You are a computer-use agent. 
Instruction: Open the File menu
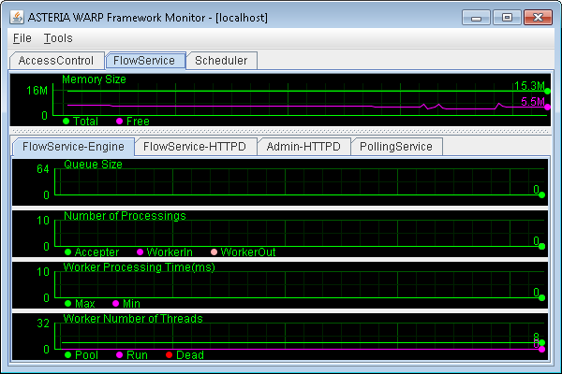point(22,38)
